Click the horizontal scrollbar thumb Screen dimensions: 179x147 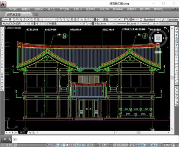tap(139, 132)
